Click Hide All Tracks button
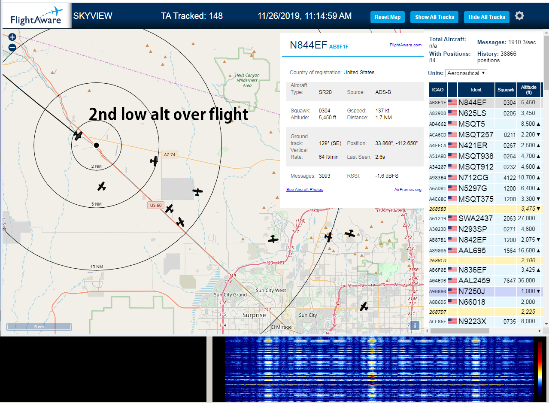The width and height of the screenshot is (549, 403). (487, 17)
